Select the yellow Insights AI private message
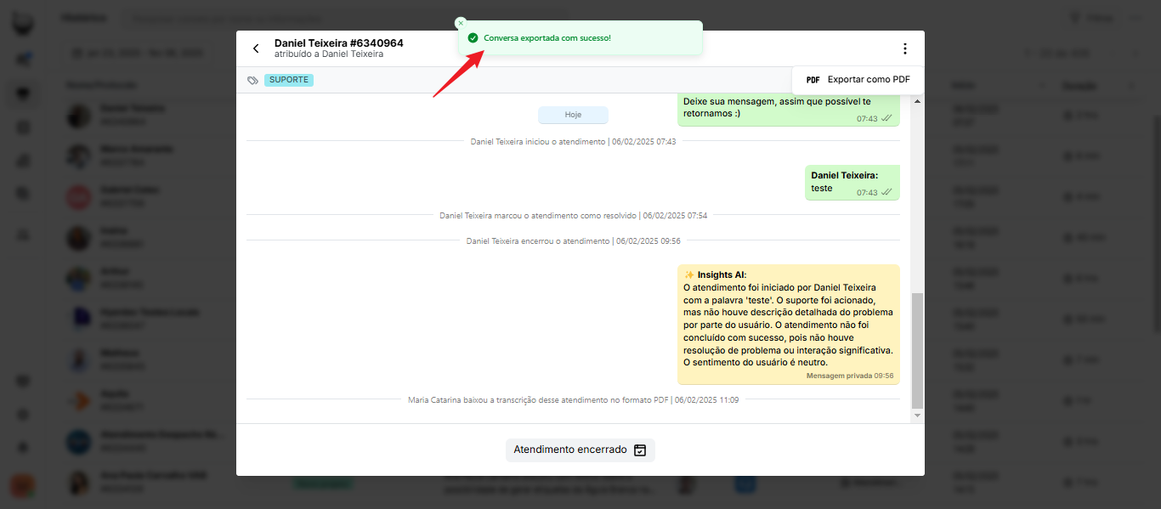The image size is (1161, 509). (788, 325)
